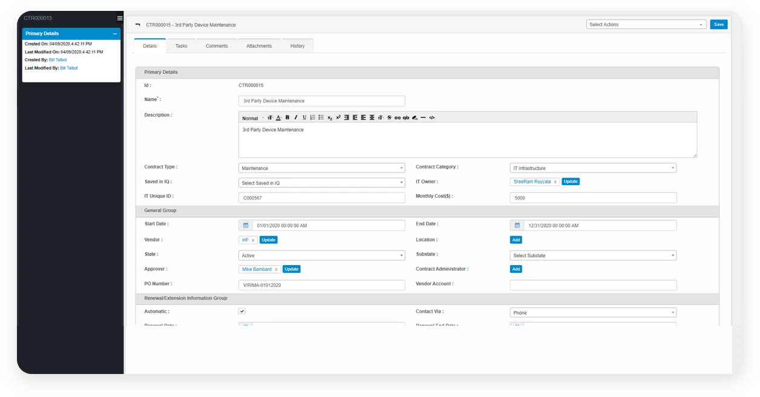Click the blue Save button
This screenshot has height=397, width=760.
(718, 25)
